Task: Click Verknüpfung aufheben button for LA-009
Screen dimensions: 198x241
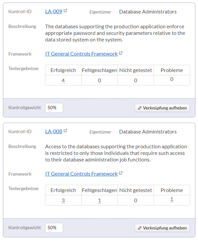Action: pyautogui.click(x=162, y=108)
